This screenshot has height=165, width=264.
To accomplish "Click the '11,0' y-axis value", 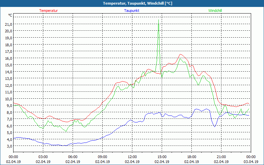I will [x=9, y=92].
